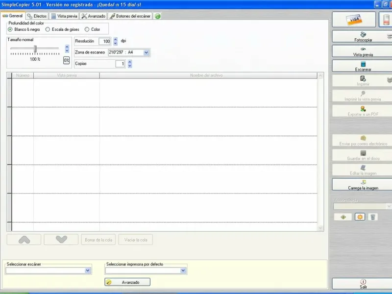Image resolution: width=392 pixels, height=294 pixels.
Task: Click the trash can icon
Action: coord(372,217)
